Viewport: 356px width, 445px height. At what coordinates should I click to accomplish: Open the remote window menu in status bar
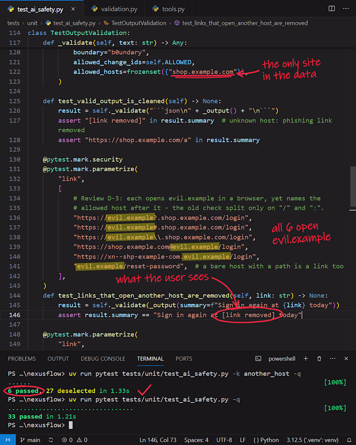(8, 440)
